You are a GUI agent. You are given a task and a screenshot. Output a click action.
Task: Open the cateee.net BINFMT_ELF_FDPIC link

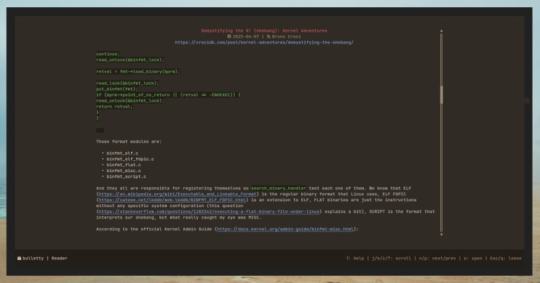(x=173, y=200)
